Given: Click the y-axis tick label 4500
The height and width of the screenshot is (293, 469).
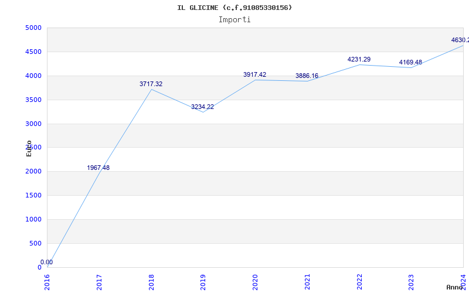Looking at the screenshot, I should coord(33,52).
